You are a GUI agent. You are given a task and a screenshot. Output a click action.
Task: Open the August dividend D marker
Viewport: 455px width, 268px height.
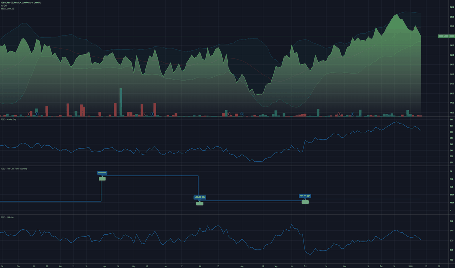coord(242,114)
